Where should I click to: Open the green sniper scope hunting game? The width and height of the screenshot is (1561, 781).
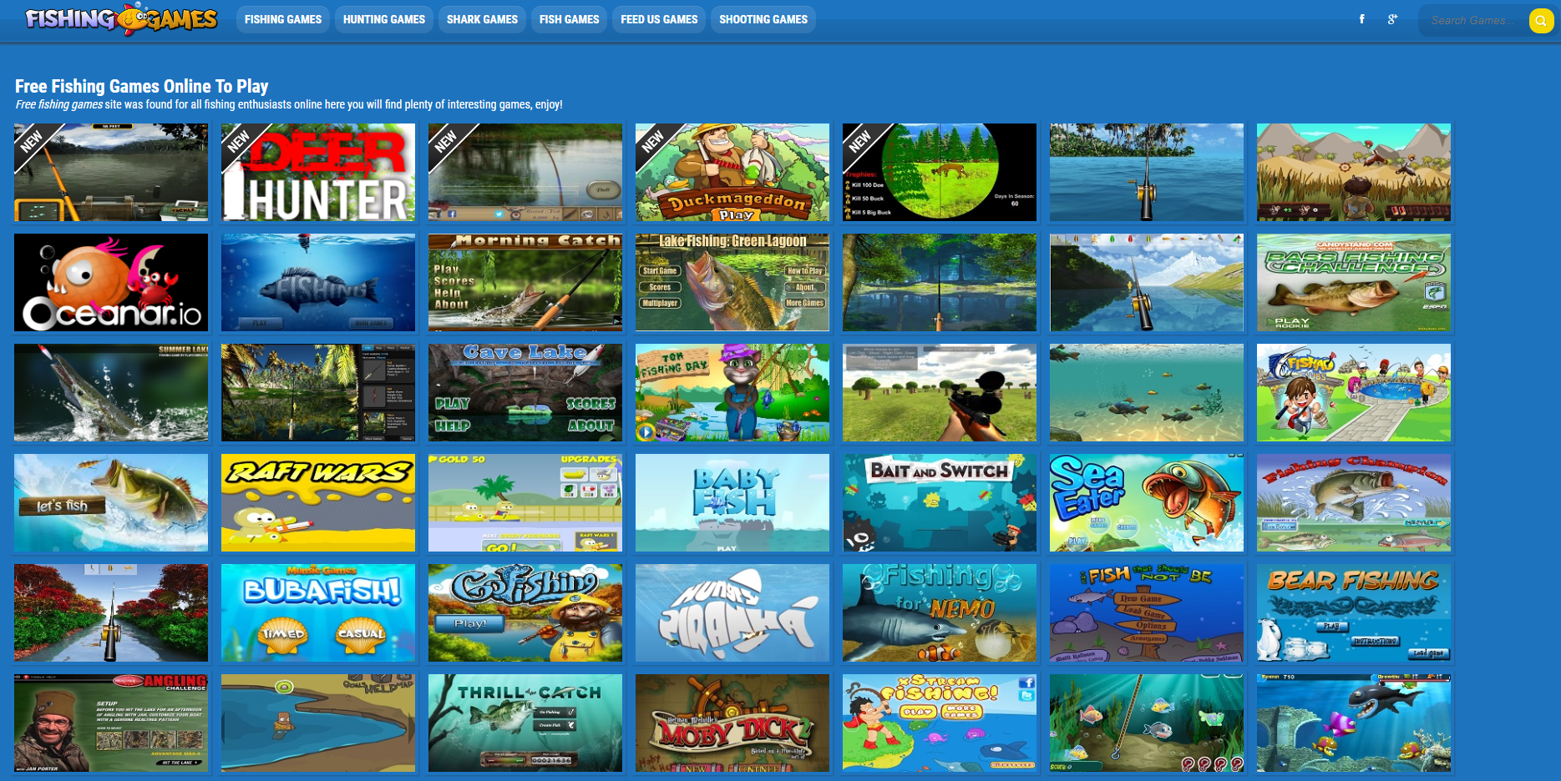(940, 173)
